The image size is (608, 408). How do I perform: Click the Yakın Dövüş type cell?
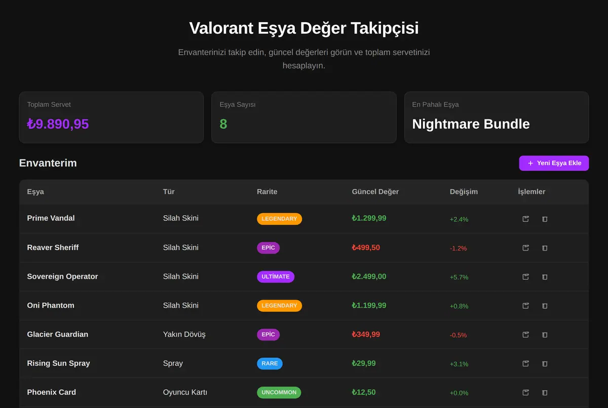click(x=184, y=334)
